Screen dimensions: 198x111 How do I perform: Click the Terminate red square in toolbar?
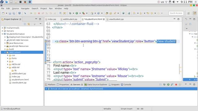[x=39, y=13]
